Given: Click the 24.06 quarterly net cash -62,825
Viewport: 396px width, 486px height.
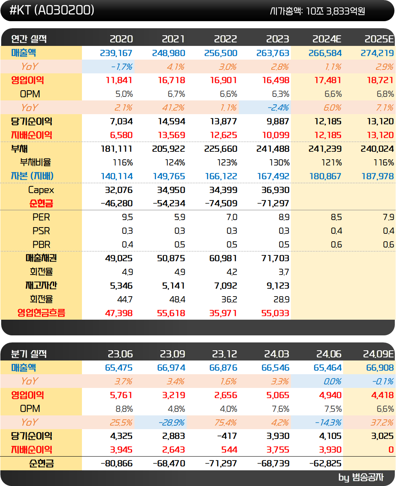Looking at the screenshot, I should (x=325, y=464).
